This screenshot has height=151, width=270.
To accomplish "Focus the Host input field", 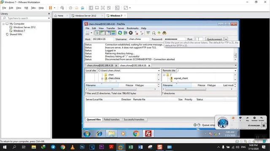I will click(x=103, y=39).
